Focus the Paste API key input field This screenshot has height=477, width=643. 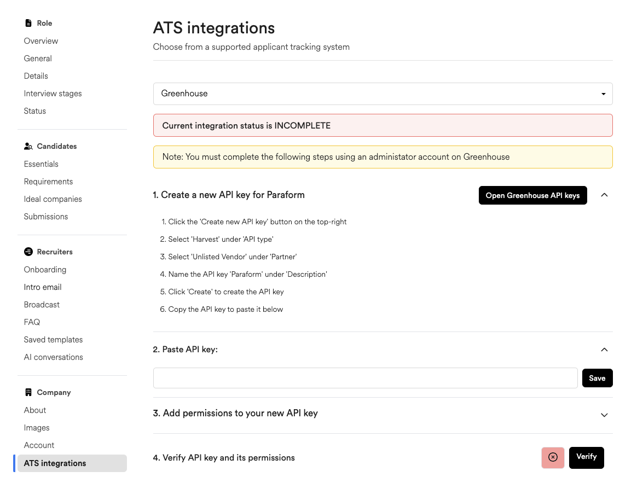point(366,378)
